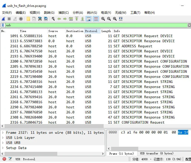Open the 编辑(E) menu
191x163 pixels.
pos(21,13)
